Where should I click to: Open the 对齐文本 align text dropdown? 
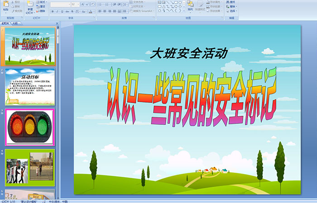click(138, 6)
